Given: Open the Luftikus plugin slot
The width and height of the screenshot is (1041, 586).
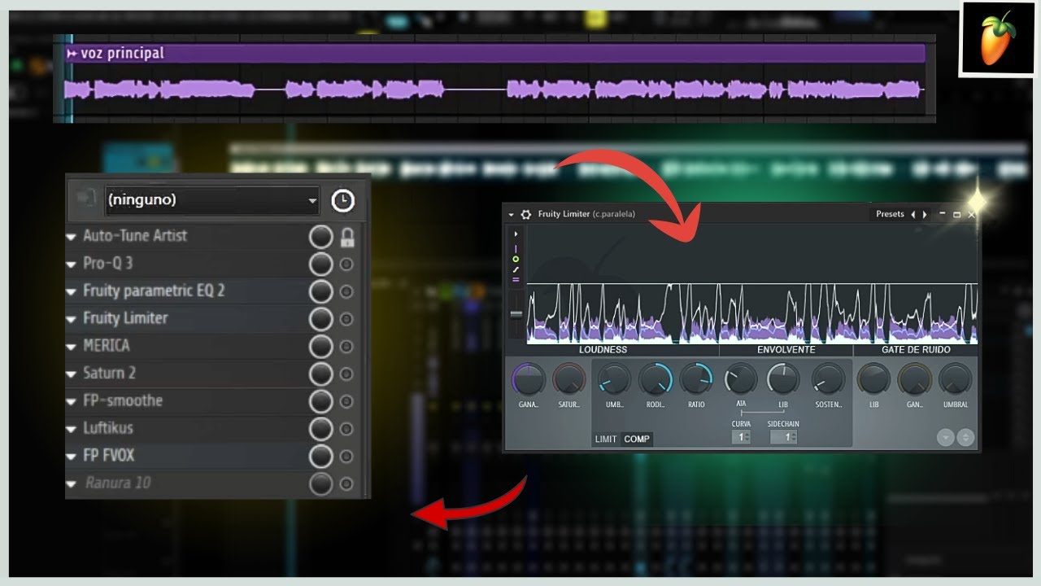Looking at the screenshot, I should click(x=108, y=428).
